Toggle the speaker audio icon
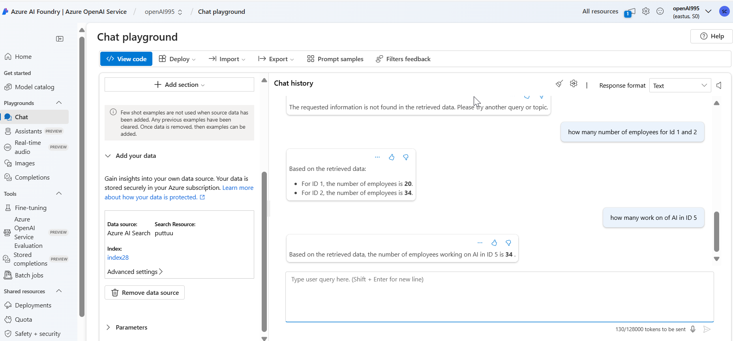Image resolution: width=733 pixels, height=341 pixels. point(719,85)
